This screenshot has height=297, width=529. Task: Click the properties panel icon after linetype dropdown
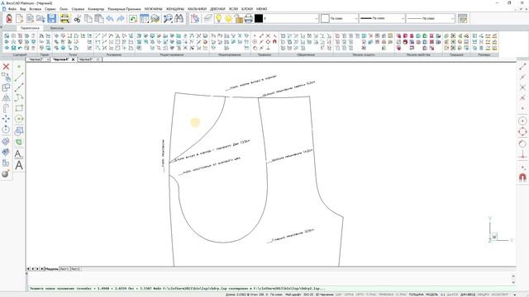(463, 18)
